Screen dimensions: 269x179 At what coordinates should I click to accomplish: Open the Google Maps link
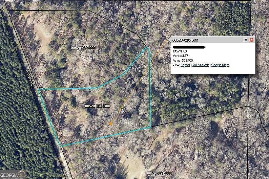[220, 65]
